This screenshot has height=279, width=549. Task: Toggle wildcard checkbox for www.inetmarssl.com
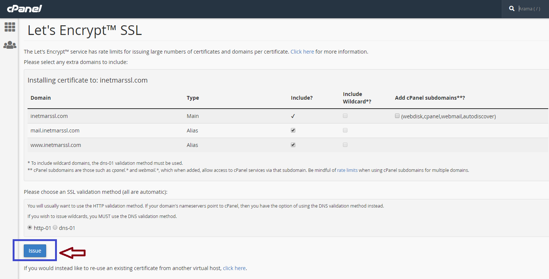(x=345, y=145)
